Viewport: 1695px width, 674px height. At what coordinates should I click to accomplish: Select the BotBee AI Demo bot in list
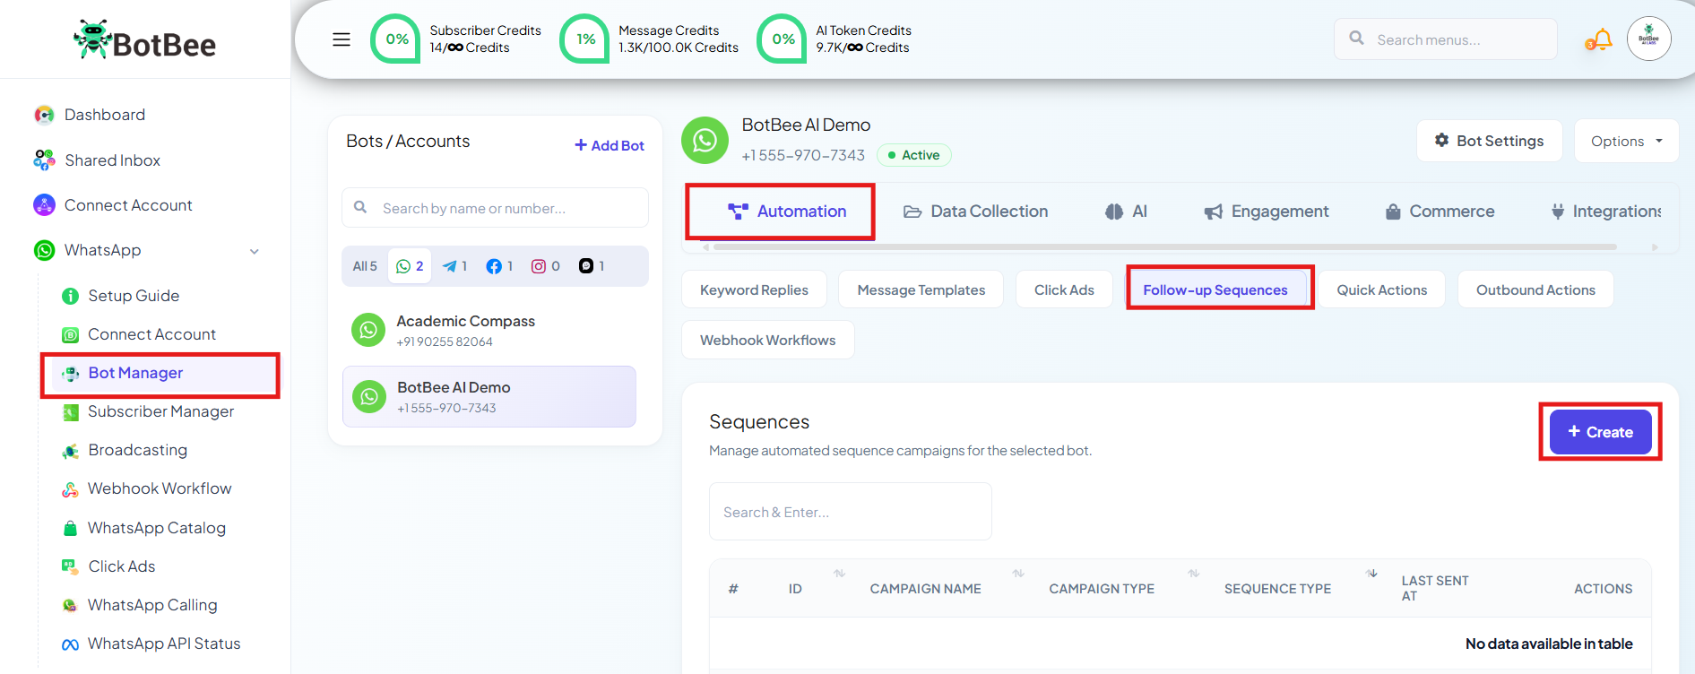(489, 396)
